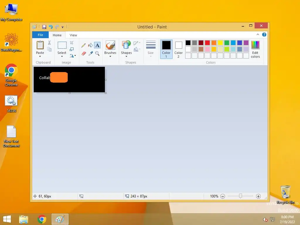Open Recycle Bin on desktop
Image resolution: width=300 pixels, height=225 pixels.
(x=285, y=195)
